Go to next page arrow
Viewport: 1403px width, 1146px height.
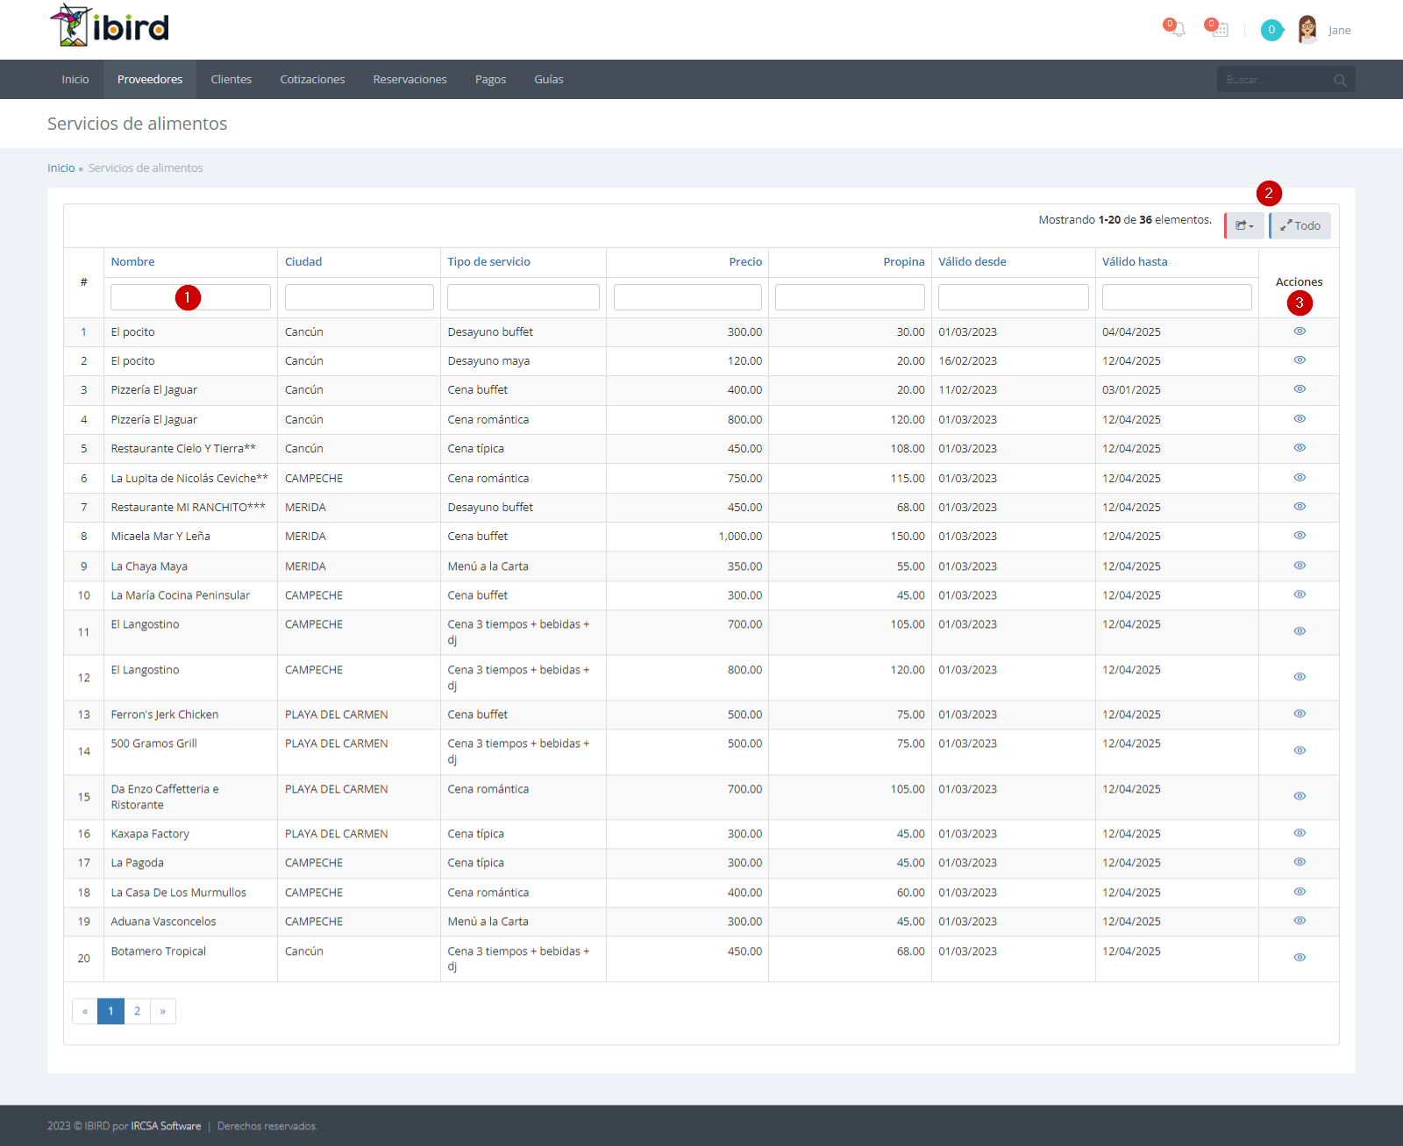[x=163, y=1011]
